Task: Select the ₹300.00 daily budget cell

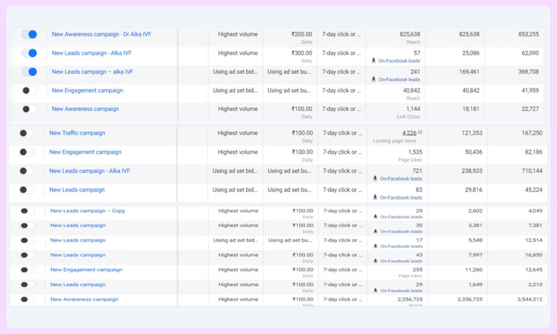Action: [290, 57]
